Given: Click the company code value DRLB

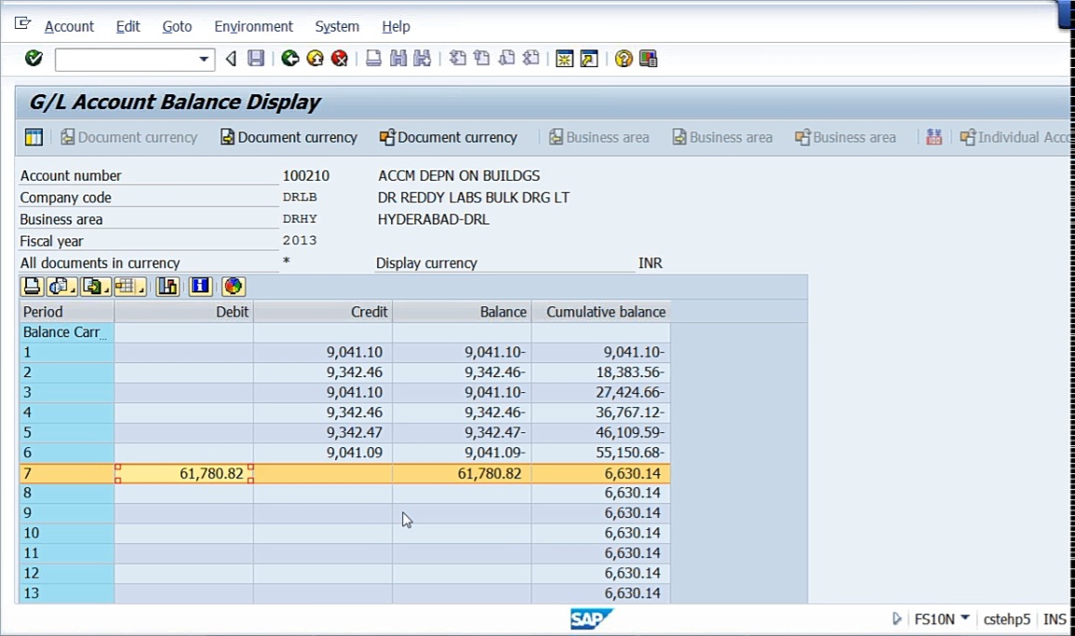Looking at the screenshot, I should 300,197.
